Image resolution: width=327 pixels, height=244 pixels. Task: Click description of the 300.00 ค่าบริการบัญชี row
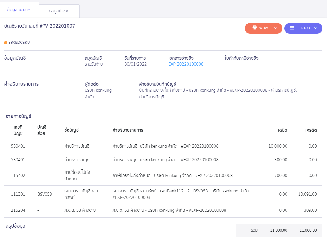click(x=165, y=160)
